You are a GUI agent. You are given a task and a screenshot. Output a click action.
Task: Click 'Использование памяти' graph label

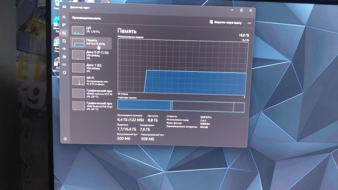point(130,37)
